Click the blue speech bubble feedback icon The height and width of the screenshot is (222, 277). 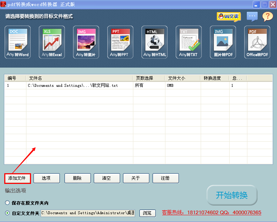252,16
